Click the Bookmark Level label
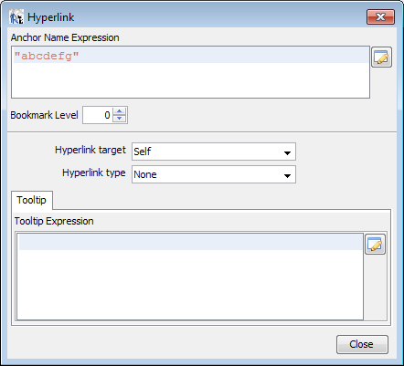404x366 pixels. (44, 115)
